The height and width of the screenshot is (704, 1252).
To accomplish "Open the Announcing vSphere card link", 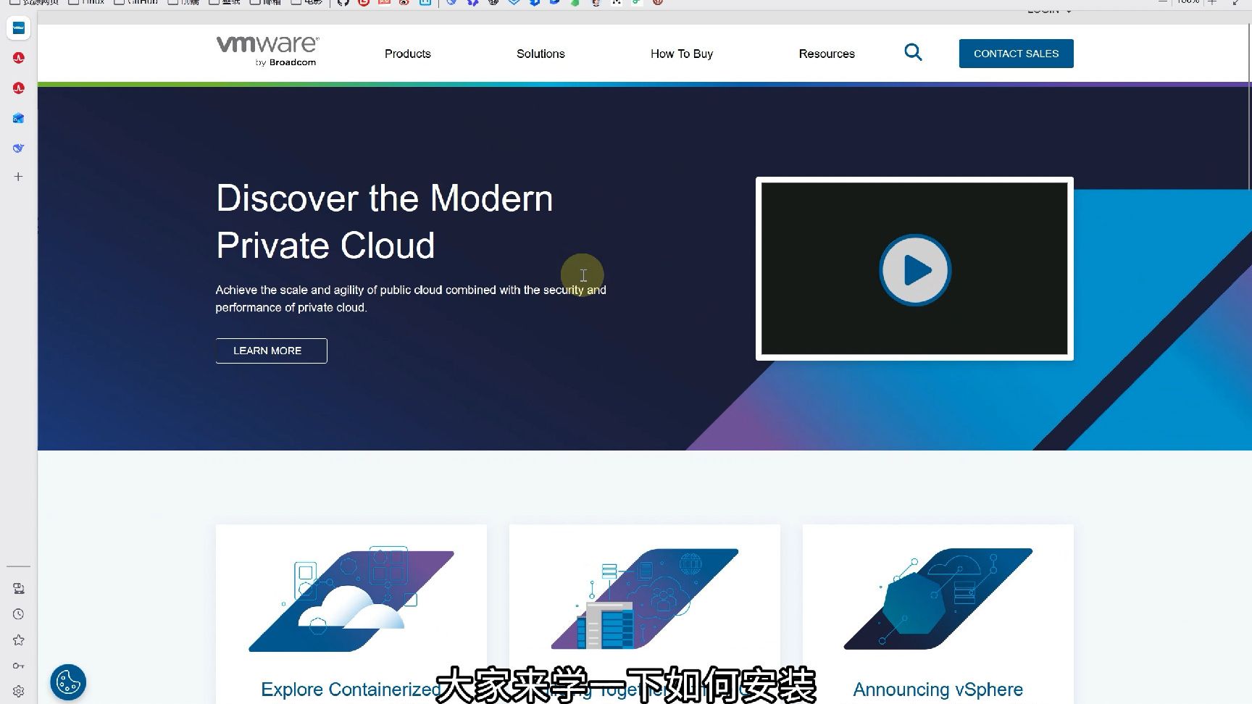I will pyautogui.click(x=938, y=690).
